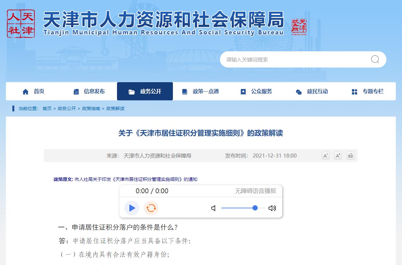The width and height of the screenshot is (402, 265).
Task: Click the grid icon beside 专题专栏
Action: coord(355,92)
